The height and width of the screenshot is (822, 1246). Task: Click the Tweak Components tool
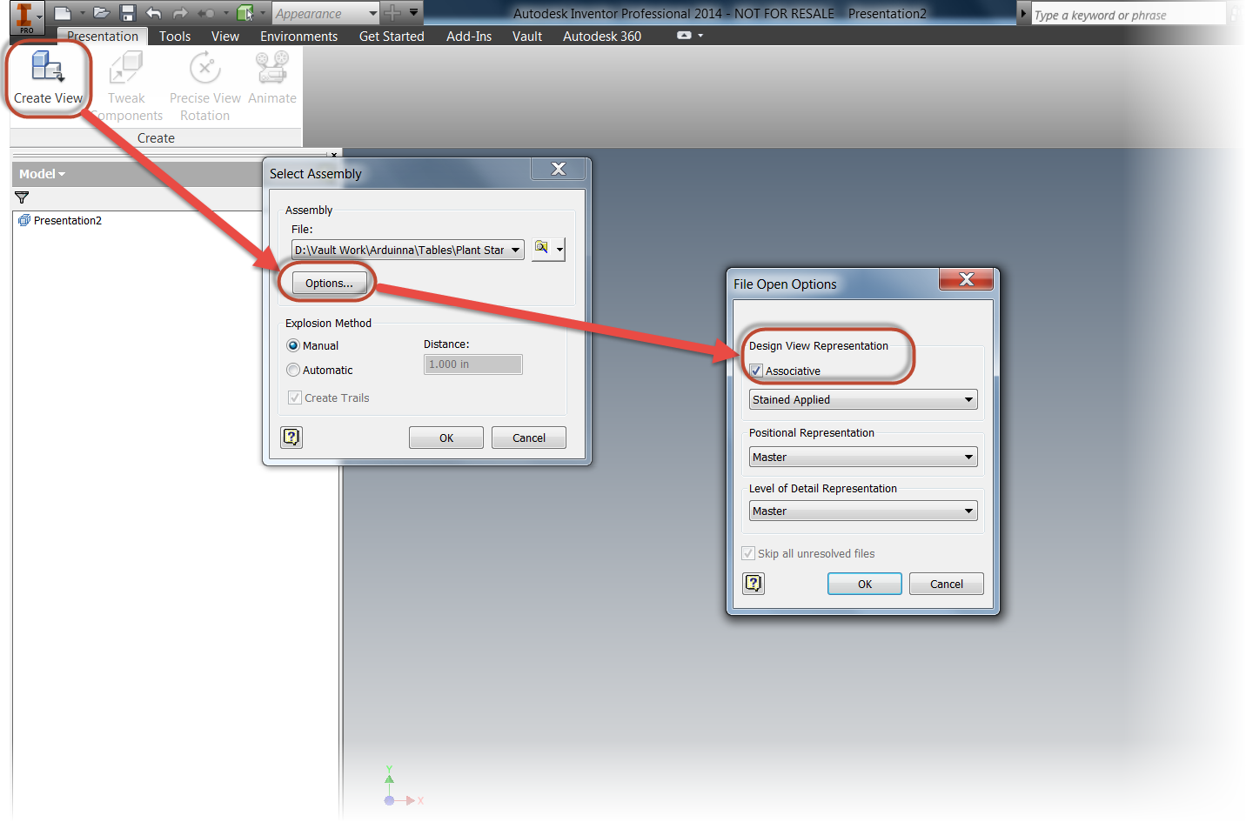pyautogui.click(x=126, y=85)
